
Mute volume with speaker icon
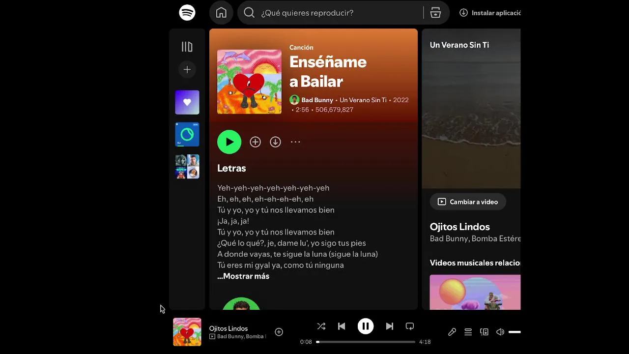pos(500,332)
